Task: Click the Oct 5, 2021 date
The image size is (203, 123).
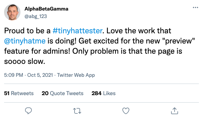Action: (x=40, y=75)
